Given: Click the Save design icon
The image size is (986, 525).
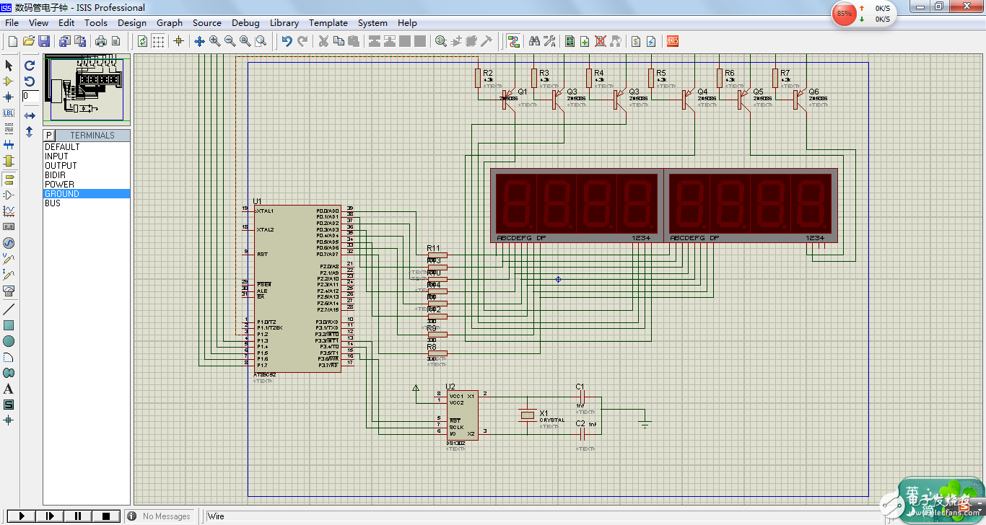Looking at the screenshot, I should (44, 41).
